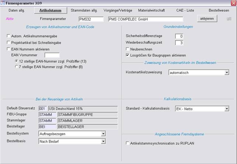The image size is (237, 164).
Task: Open the Daten allg. tab
Action: point(17,10)
